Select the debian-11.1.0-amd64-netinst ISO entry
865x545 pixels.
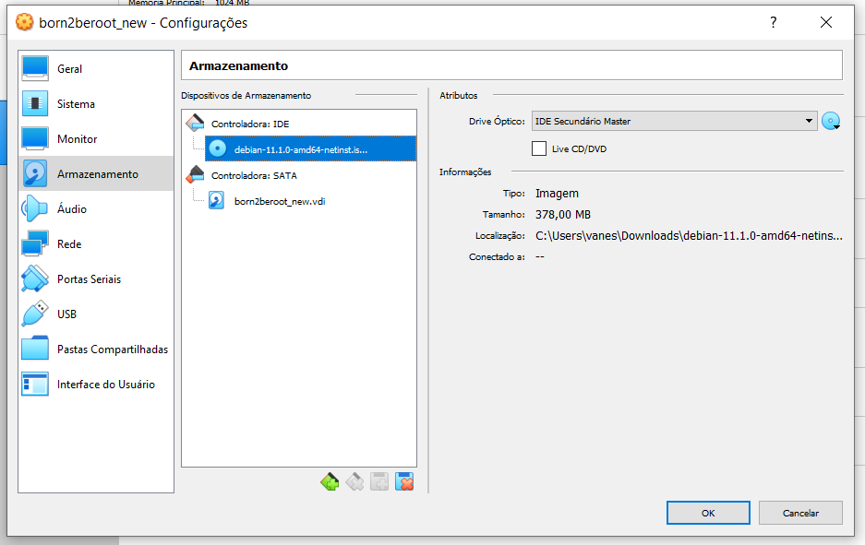pyautogui.click(x=310, y=148)
